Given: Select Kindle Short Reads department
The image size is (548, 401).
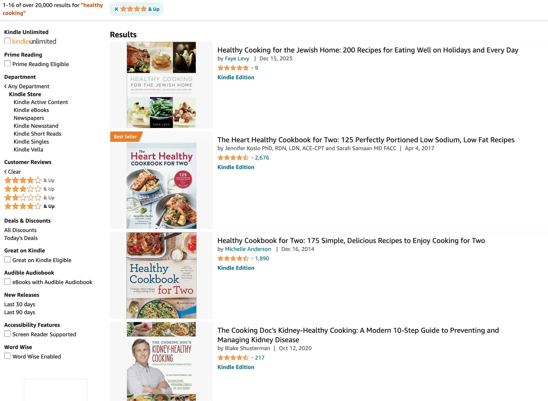Looking at the screenshot, I should (37, 134).
